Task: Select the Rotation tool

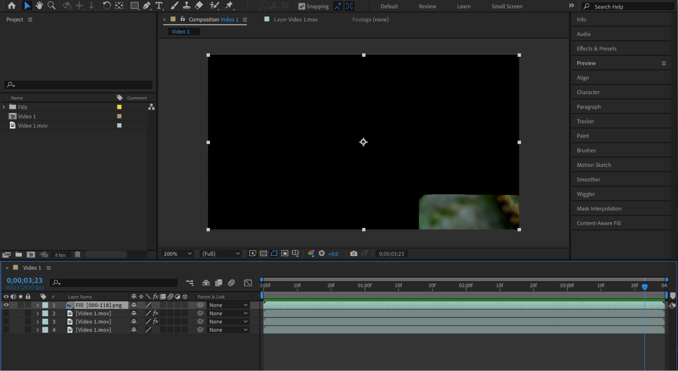Action: [x=106, y=5]
